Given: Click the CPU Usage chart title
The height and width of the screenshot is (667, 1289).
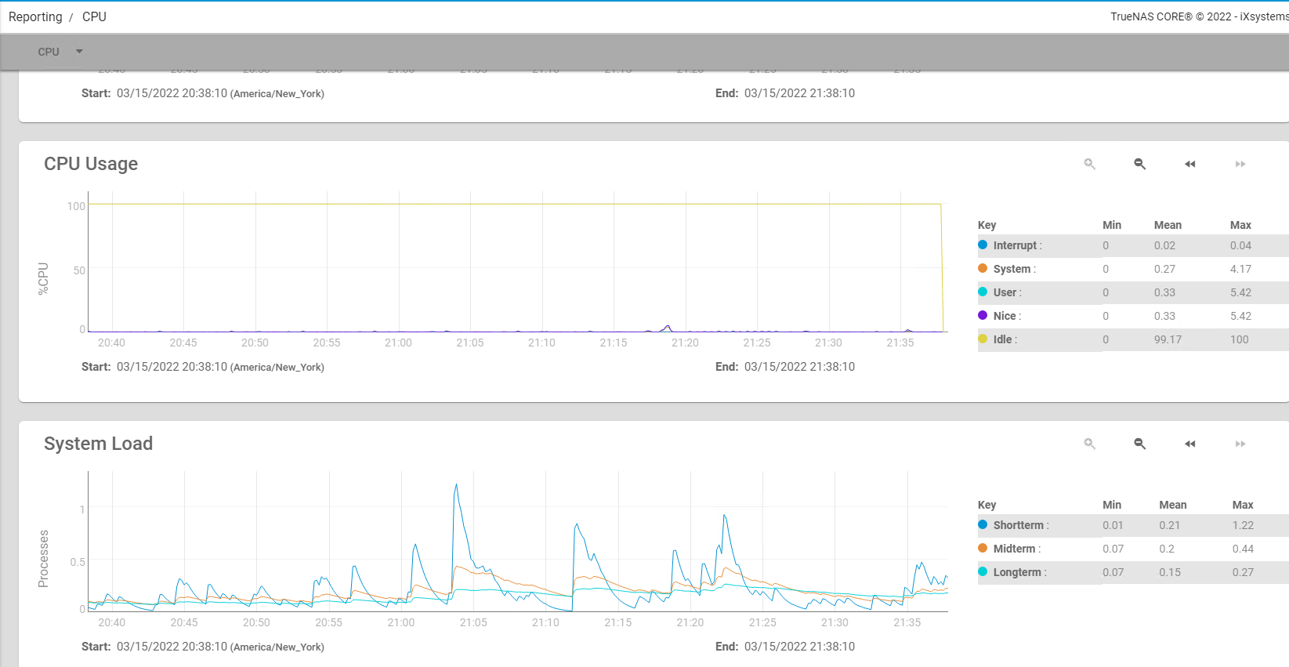Looking at the screenshot, I should 91,164.
